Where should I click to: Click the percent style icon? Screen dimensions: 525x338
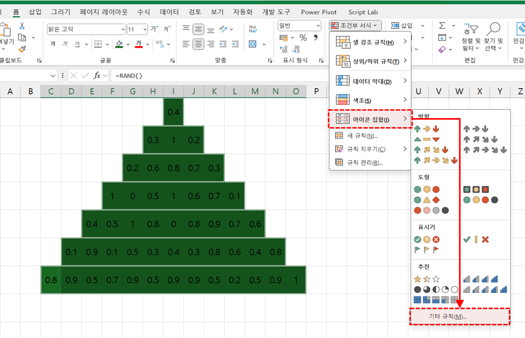(303, 38)
